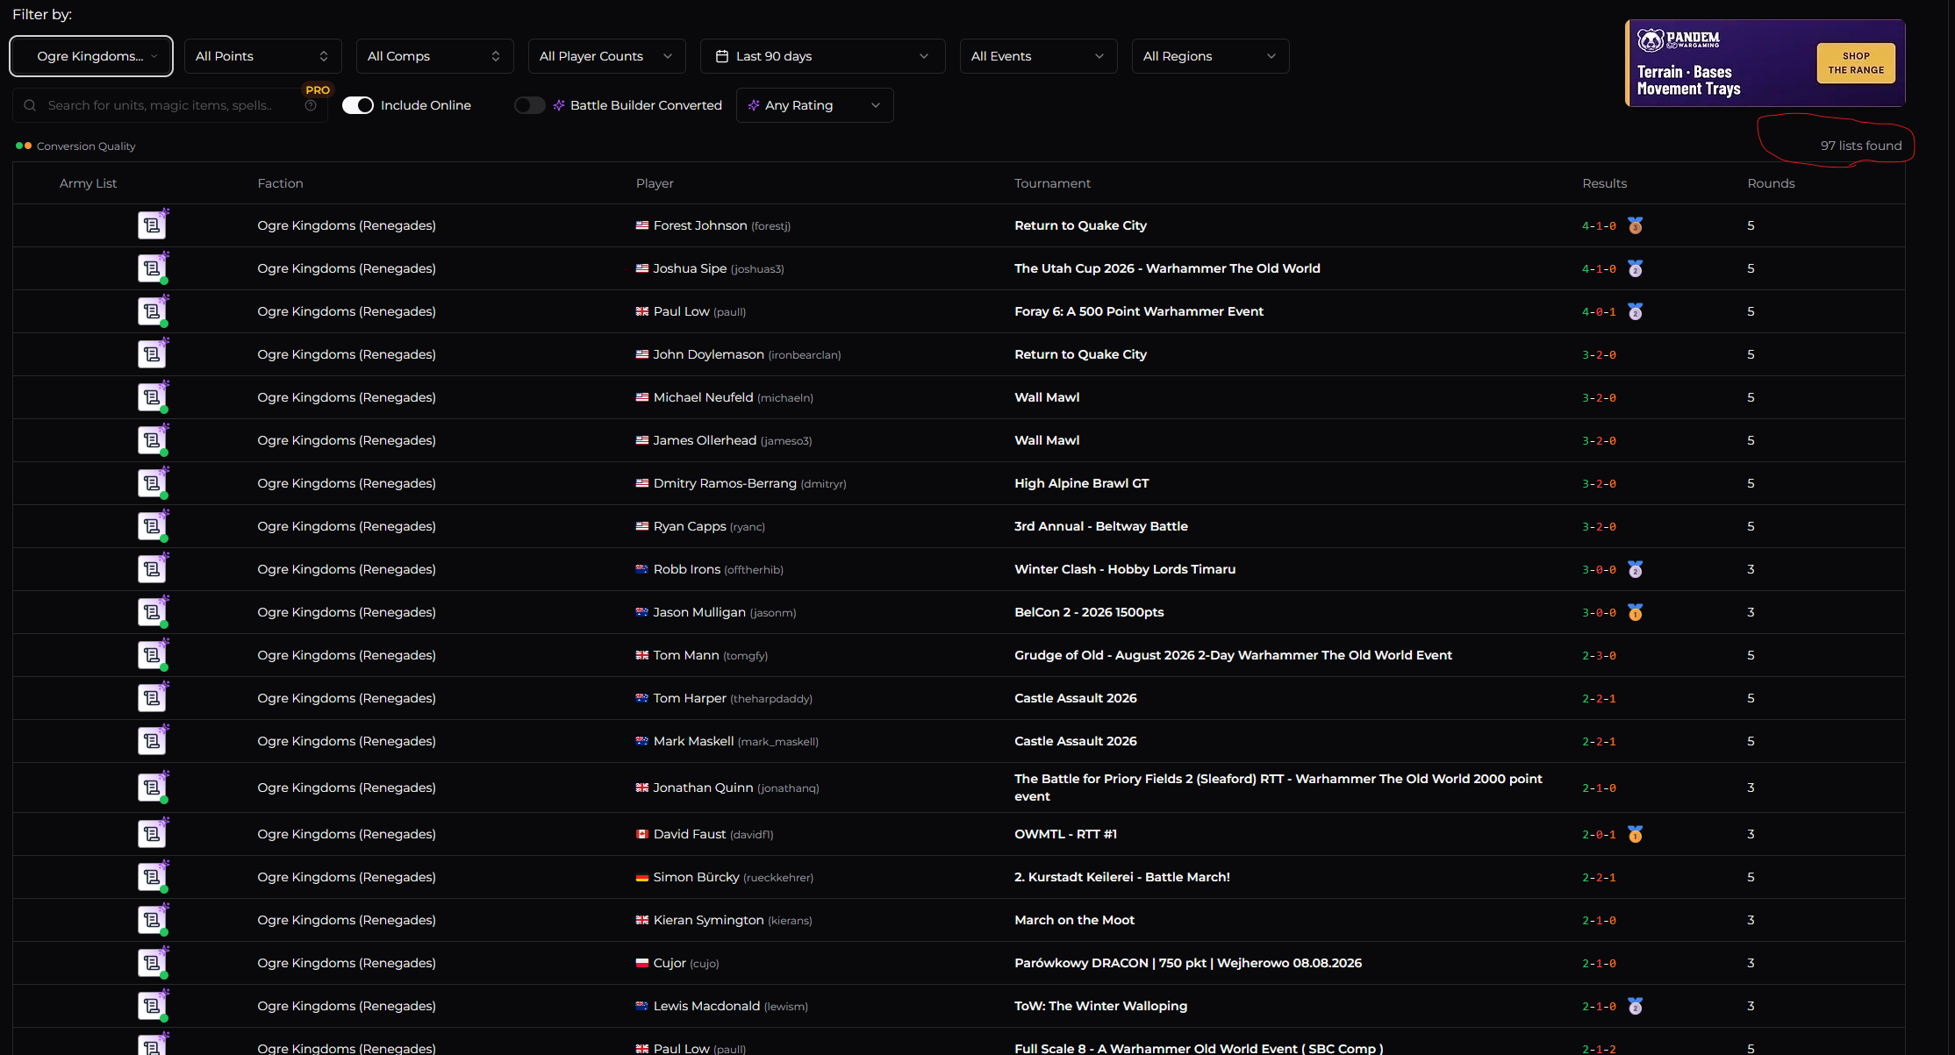Open army list icon for Dmitry Ramos-Berrang
1955x1055 pixels.
click(153, 483)
